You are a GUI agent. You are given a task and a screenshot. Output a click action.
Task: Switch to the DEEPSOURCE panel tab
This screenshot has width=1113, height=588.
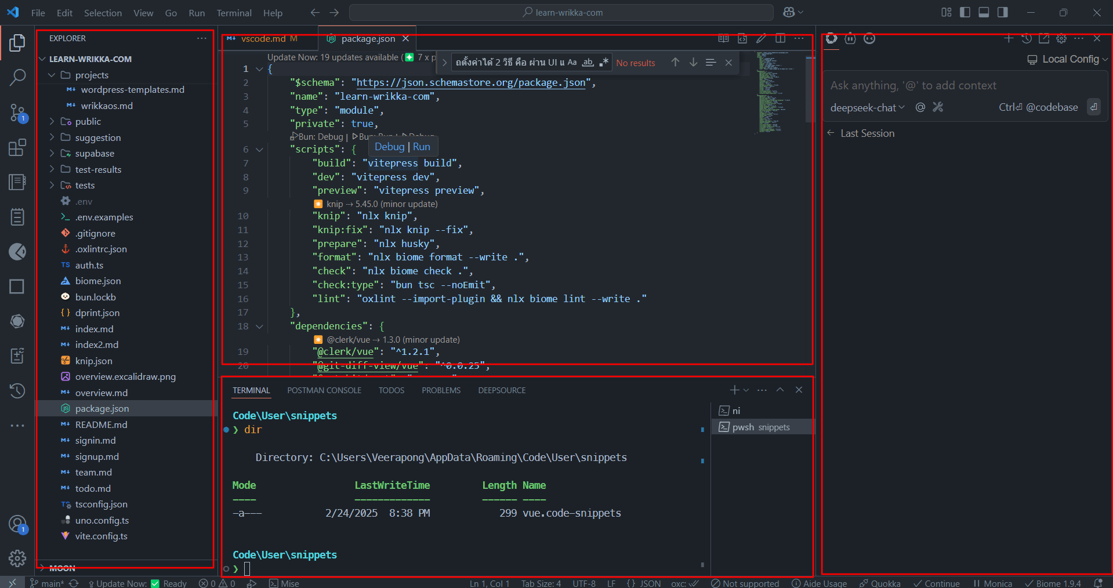502,390
